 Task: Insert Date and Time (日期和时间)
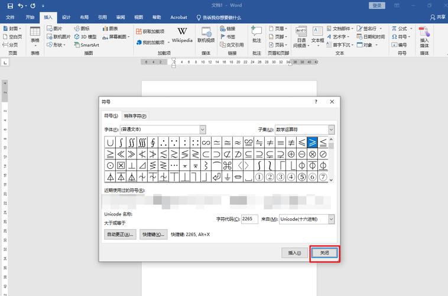coord(371,37)
